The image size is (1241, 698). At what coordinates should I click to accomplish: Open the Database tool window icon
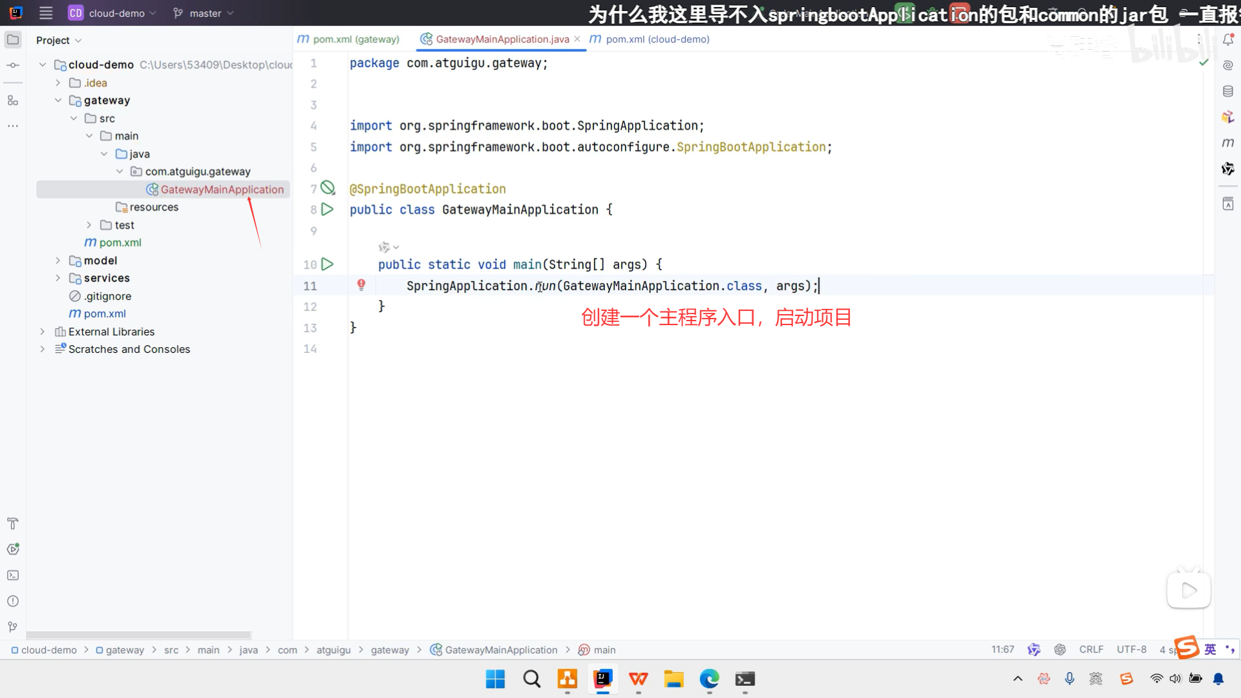coord(1228,91)
